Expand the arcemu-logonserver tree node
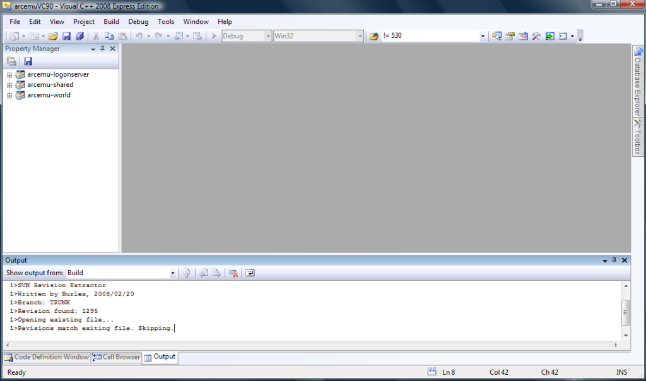Screen dimensions: 646x381 pos(9,75)
